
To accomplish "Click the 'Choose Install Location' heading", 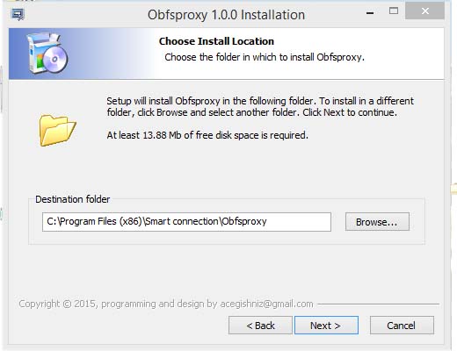I will (216, 41).
